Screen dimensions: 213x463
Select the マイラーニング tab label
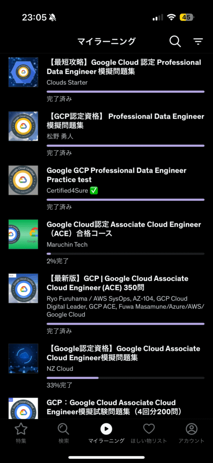point(106,441)
